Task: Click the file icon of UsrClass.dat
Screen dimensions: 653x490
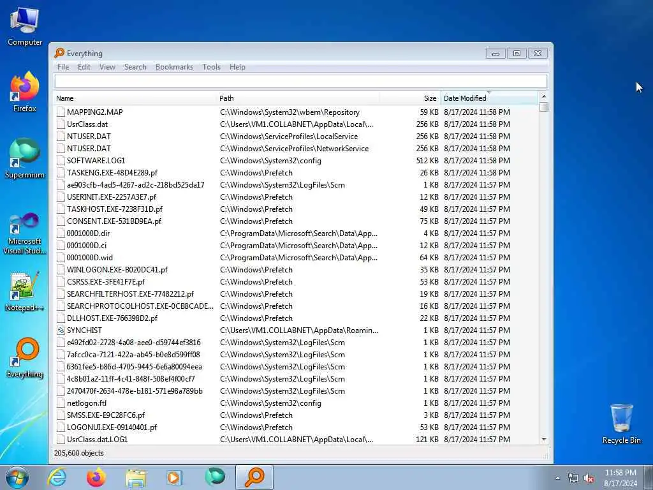Action: [x=61, y=124]
